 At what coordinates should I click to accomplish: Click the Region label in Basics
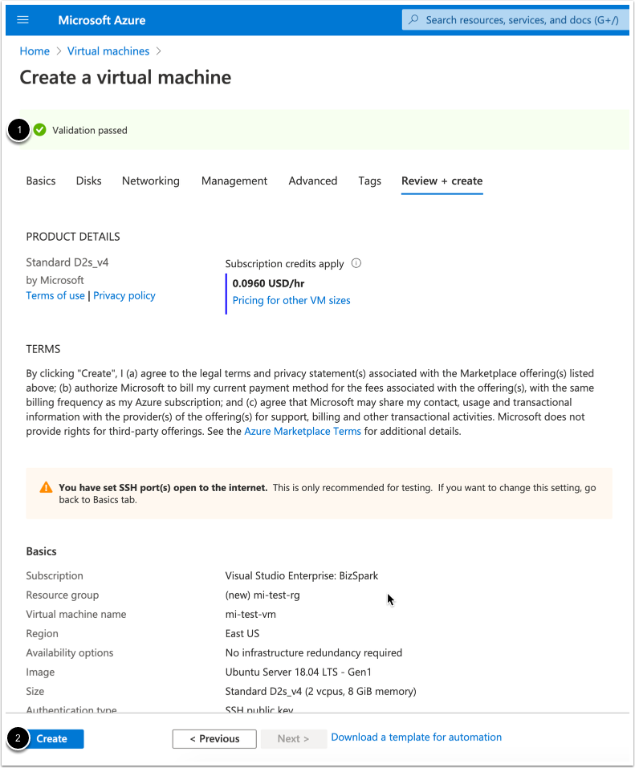tap(42, 633)
